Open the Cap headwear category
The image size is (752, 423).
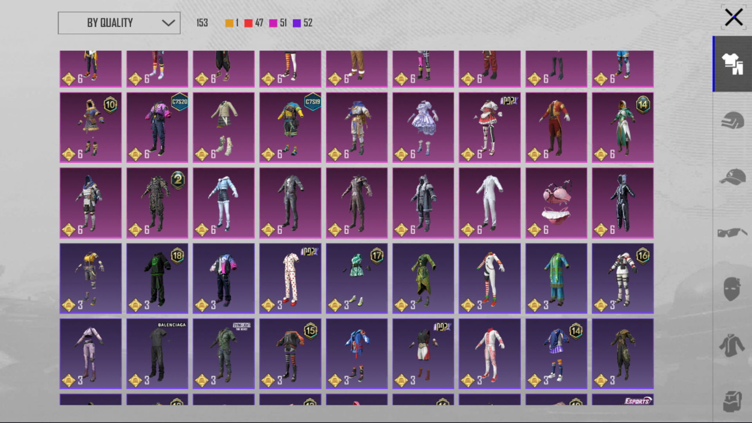[x=732, y=177]
